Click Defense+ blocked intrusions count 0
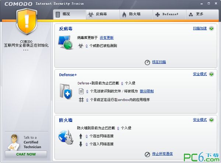This screenshot has width=221, height=163. (122, 83)
